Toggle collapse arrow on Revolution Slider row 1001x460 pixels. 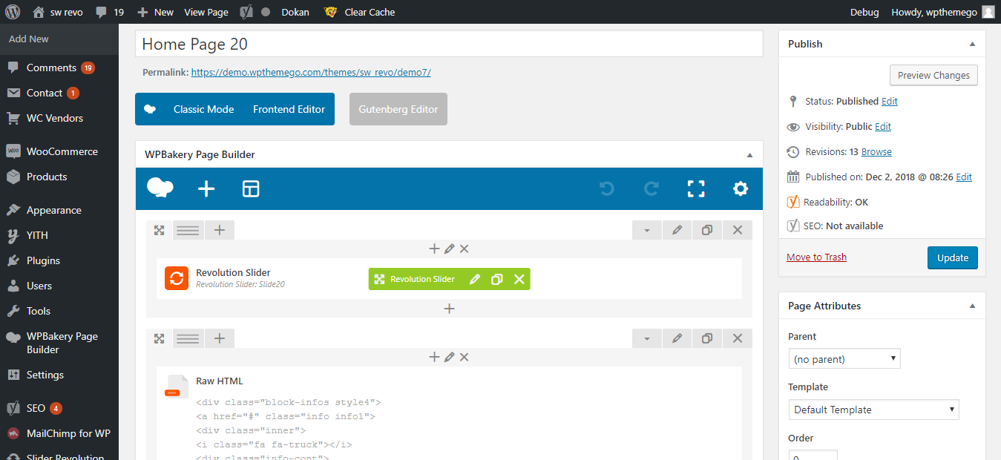coord(647,230)
